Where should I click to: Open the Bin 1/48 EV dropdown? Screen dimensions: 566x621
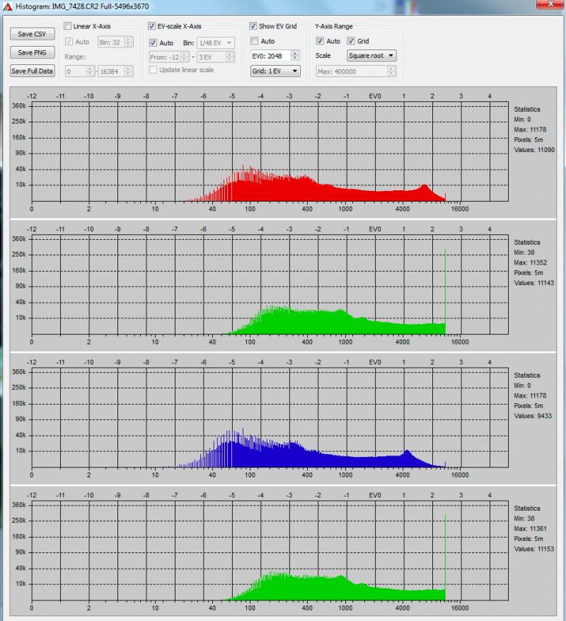tap(216, 42)
